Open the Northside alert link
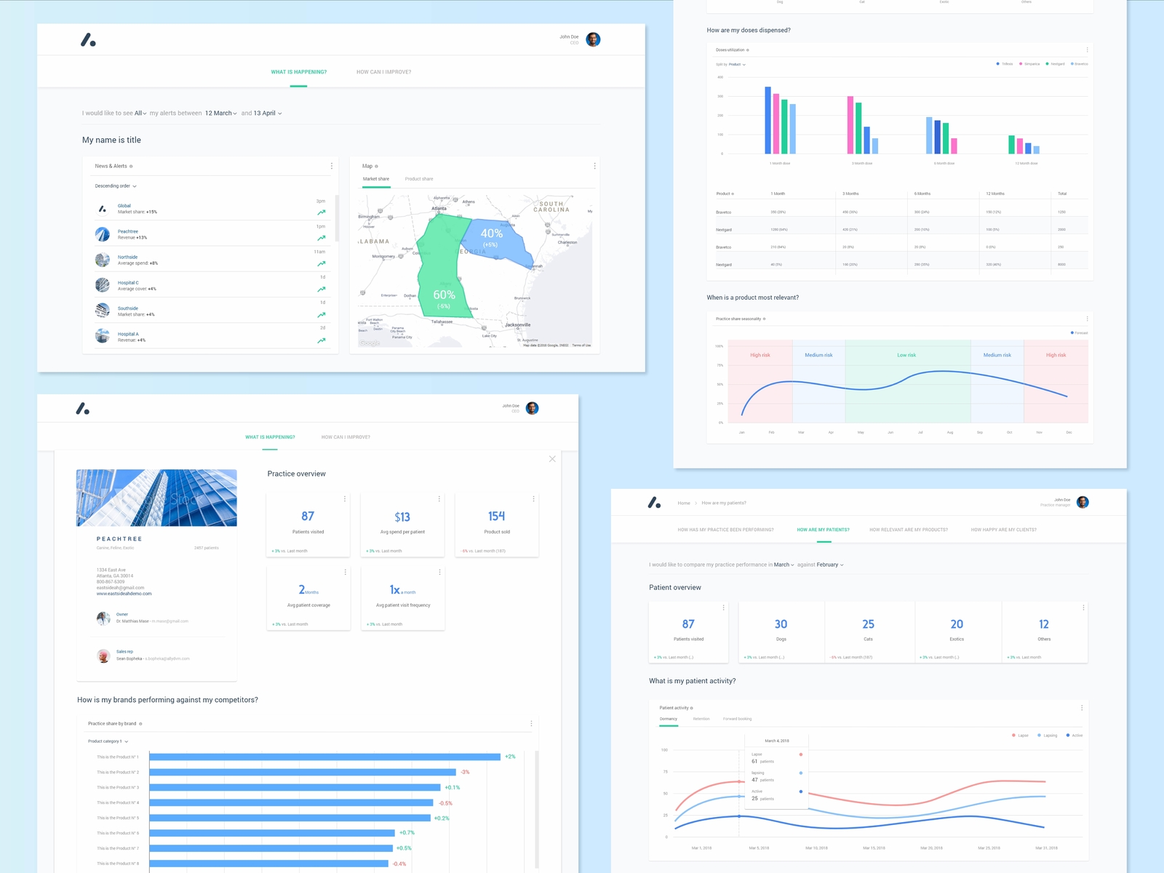Viewport: 1164px width, 873px height. pyautogui.click(x=128, y=257)
